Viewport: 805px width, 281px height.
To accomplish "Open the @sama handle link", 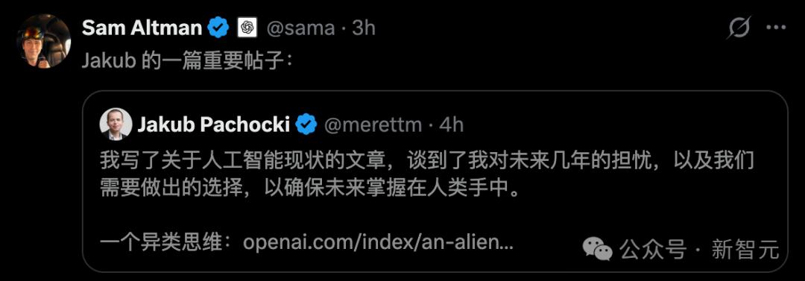I will point(300,28).
